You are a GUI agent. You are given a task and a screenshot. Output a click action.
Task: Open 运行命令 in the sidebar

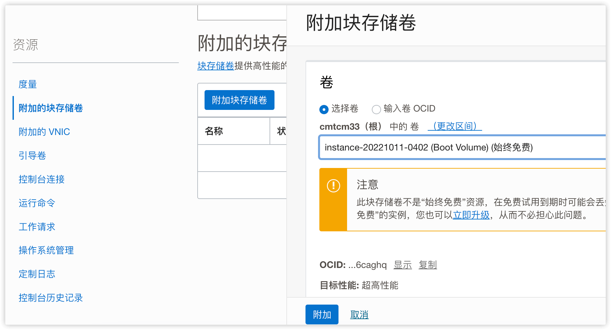tap(37, 203)
